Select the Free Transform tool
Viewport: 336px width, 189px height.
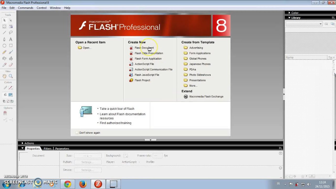click(x=4, y=26)
